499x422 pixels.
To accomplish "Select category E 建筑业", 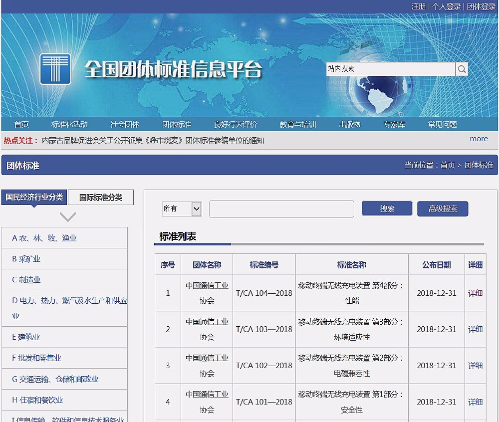I will [64, 337].
